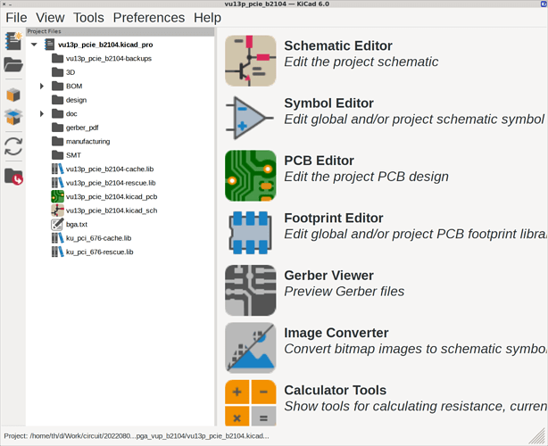Click the PCB Editor title text
Screen dimensions: 548x446
tap(319, 161)
